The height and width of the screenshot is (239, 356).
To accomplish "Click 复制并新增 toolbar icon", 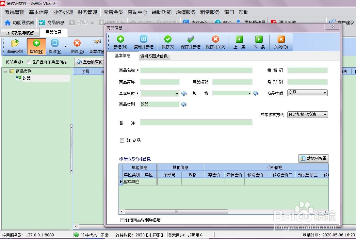I will pos(143,42).
